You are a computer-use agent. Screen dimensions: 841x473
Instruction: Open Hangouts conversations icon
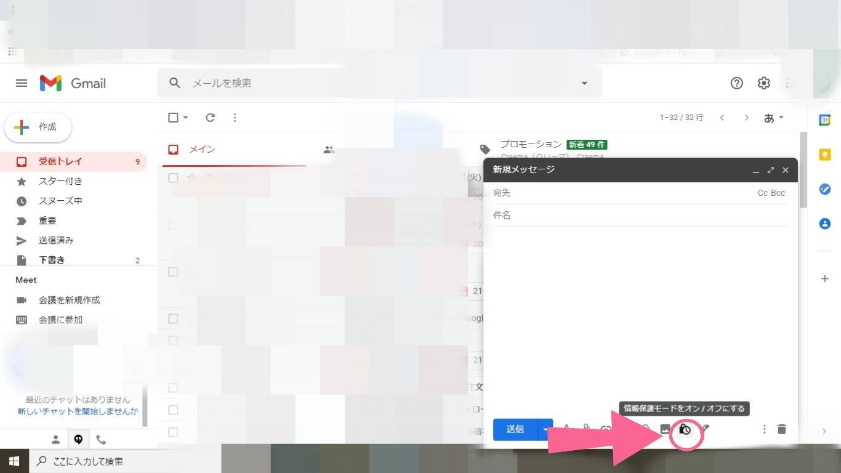(x=78, y=440)
